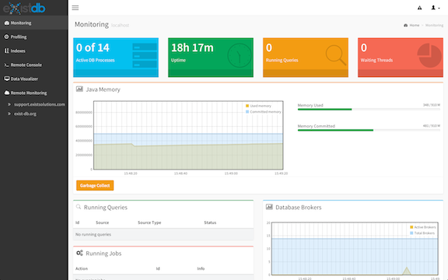Click the Active Brokers legend swatch
The height and width of the screenshot is (280, 448).
[x=411, y=227]
